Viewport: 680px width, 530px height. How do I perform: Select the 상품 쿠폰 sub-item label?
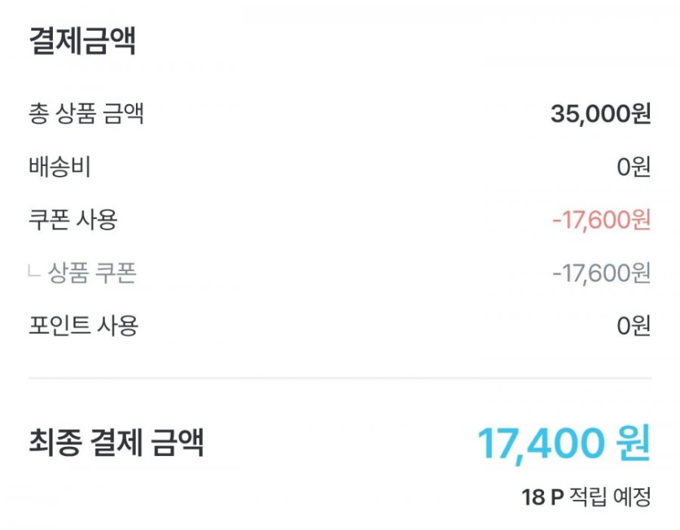pyautogui.click(x=92, y=274)
